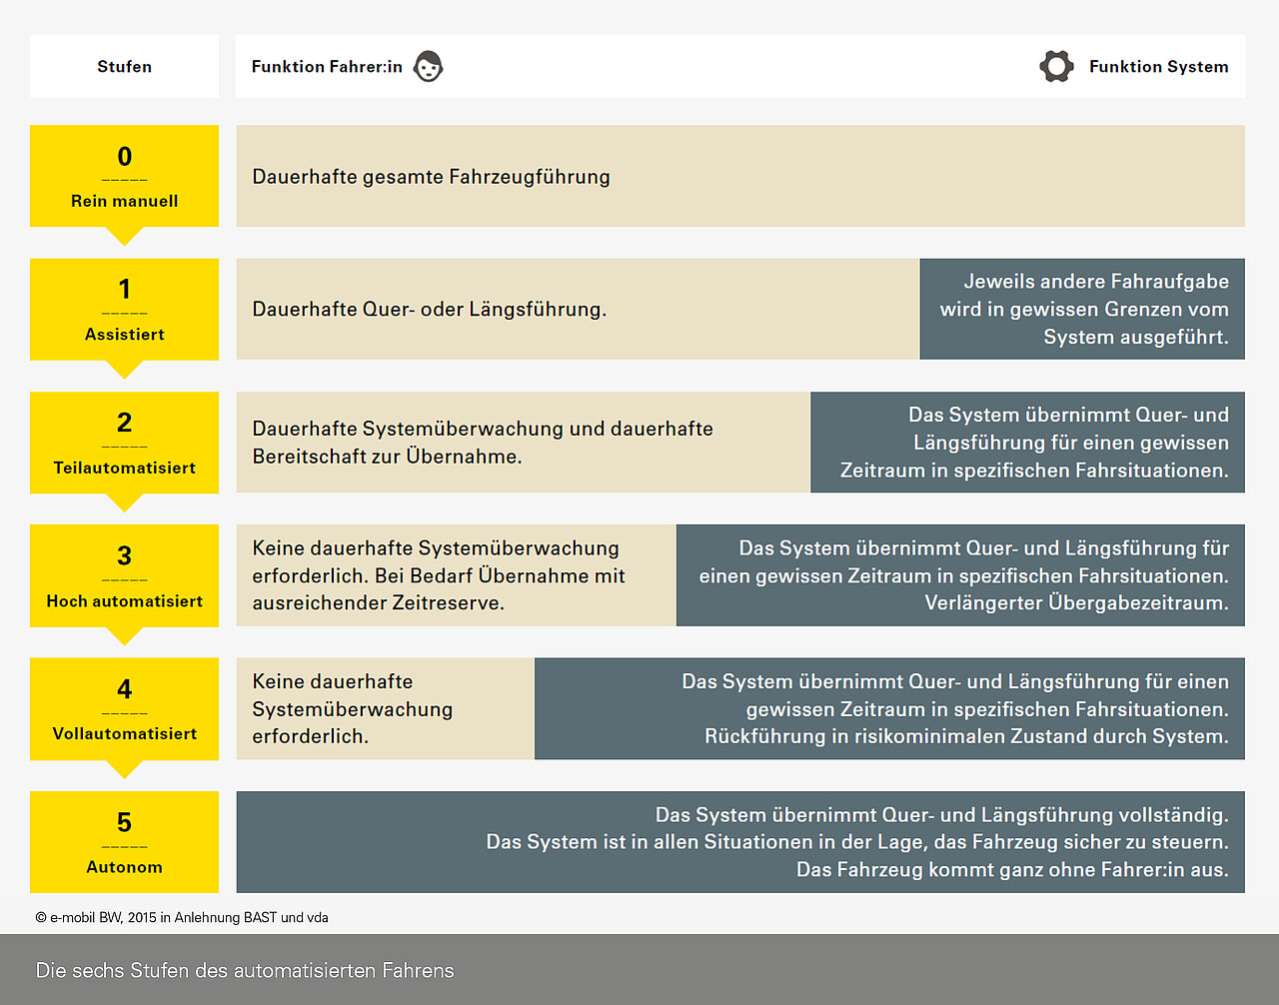Open the Funktion System header label
1279x1005 pixels.
point(1158,66)
